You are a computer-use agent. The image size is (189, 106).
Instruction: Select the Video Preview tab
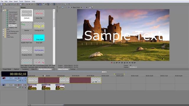click(63, 69)
